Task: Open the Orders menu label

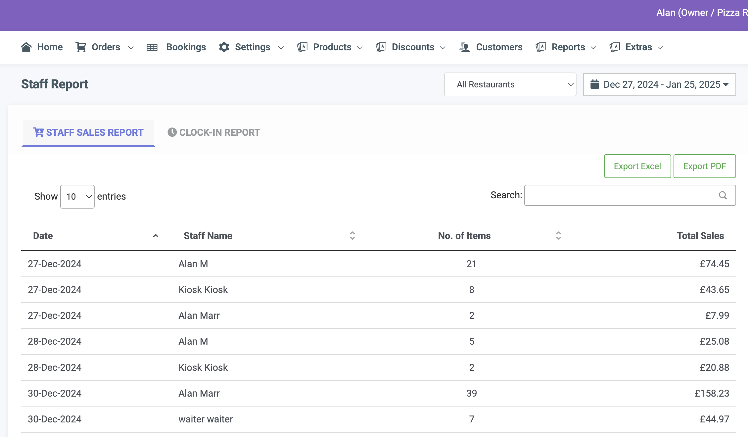Action: point(106,47)
